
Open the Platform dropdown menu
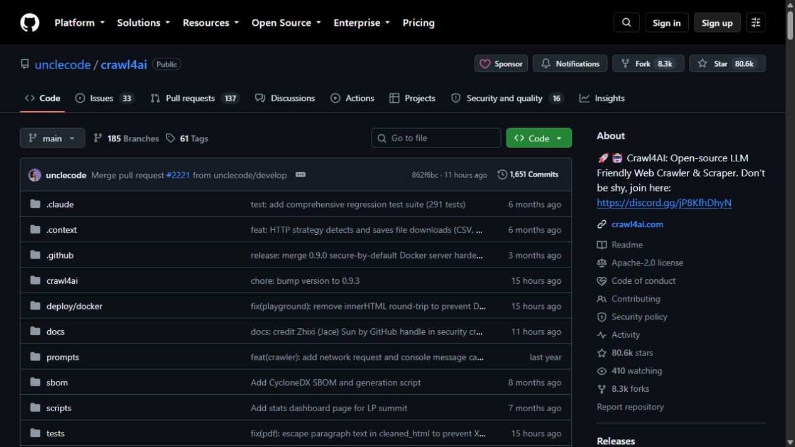(x=79, y=23)
